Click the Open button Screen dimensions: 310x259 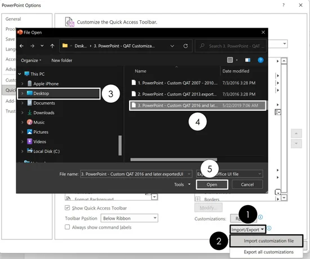click(x=212, y=185)
